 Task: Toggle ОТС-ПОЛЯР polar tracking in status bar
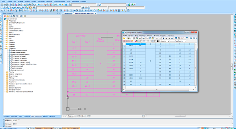pos(58,128)
